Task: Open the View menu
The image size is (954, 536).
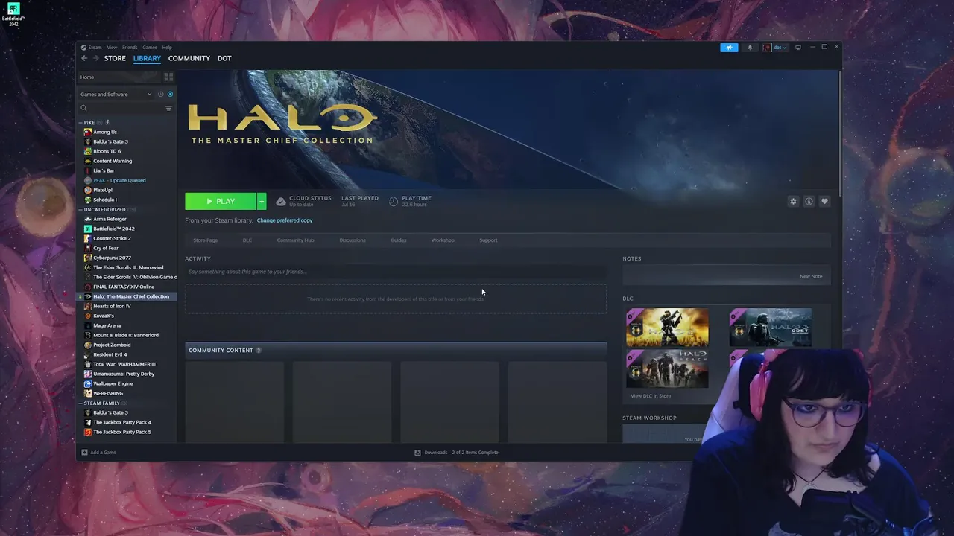Action: coord(112,48)
